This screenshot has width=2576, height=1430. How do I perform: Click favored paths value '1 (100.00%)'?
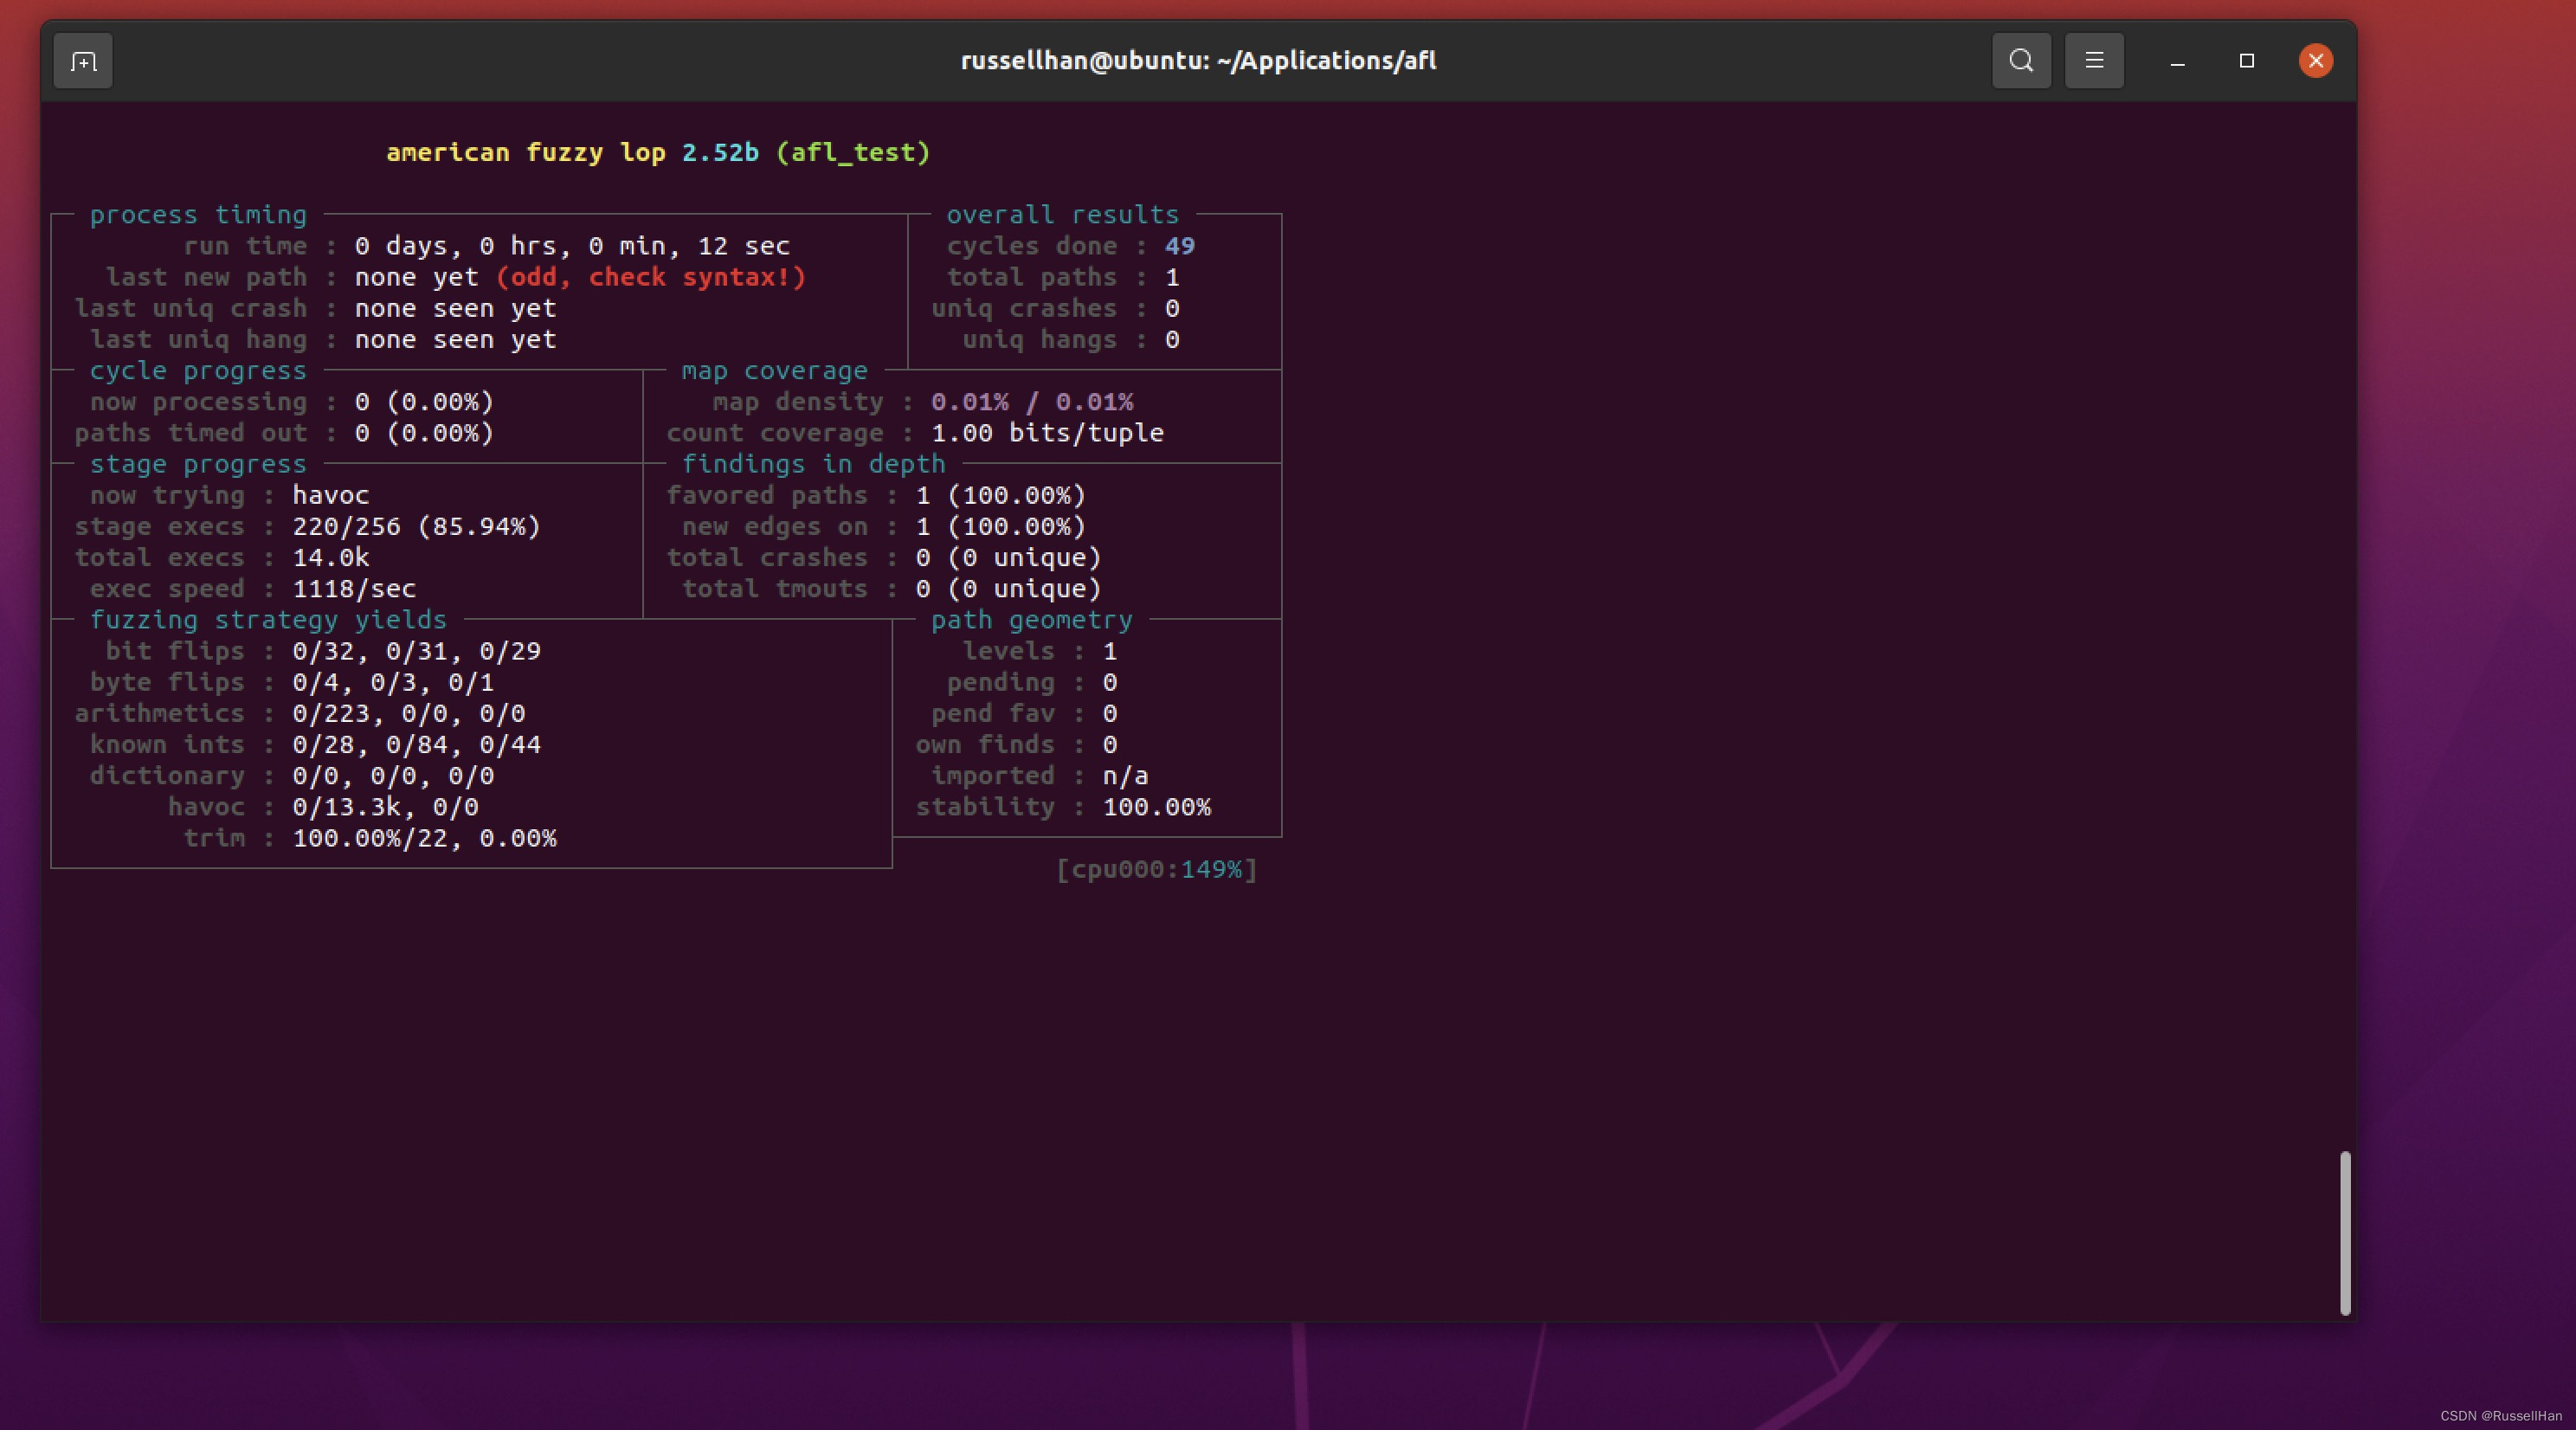(x=1000, y=495)
